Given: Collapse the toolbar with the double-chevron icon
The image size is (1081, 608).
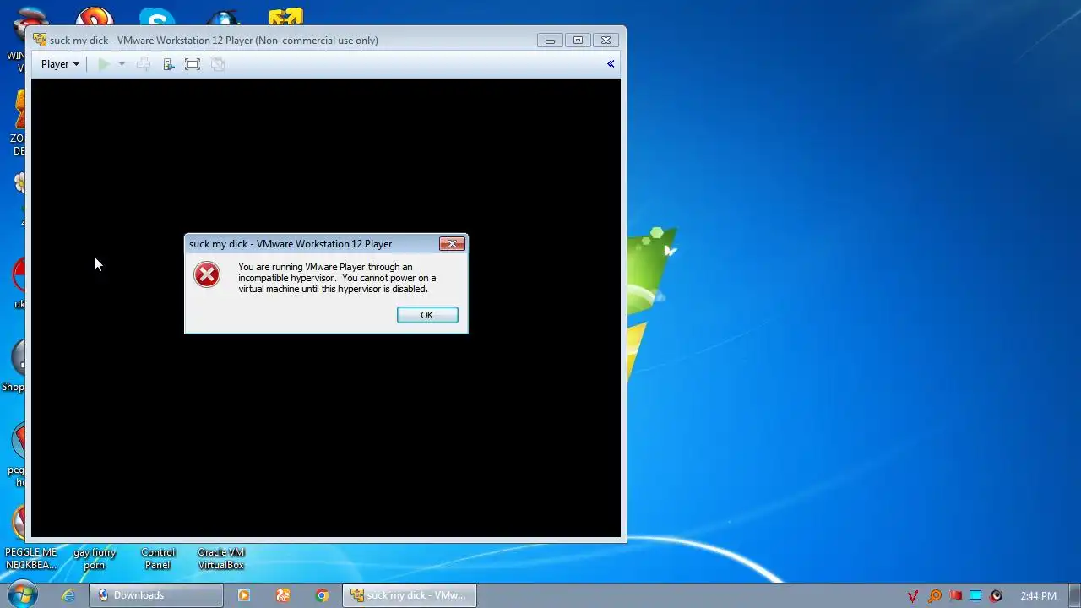Looking at the screenshot, I should pyautogui.click(x=611, y=64).
